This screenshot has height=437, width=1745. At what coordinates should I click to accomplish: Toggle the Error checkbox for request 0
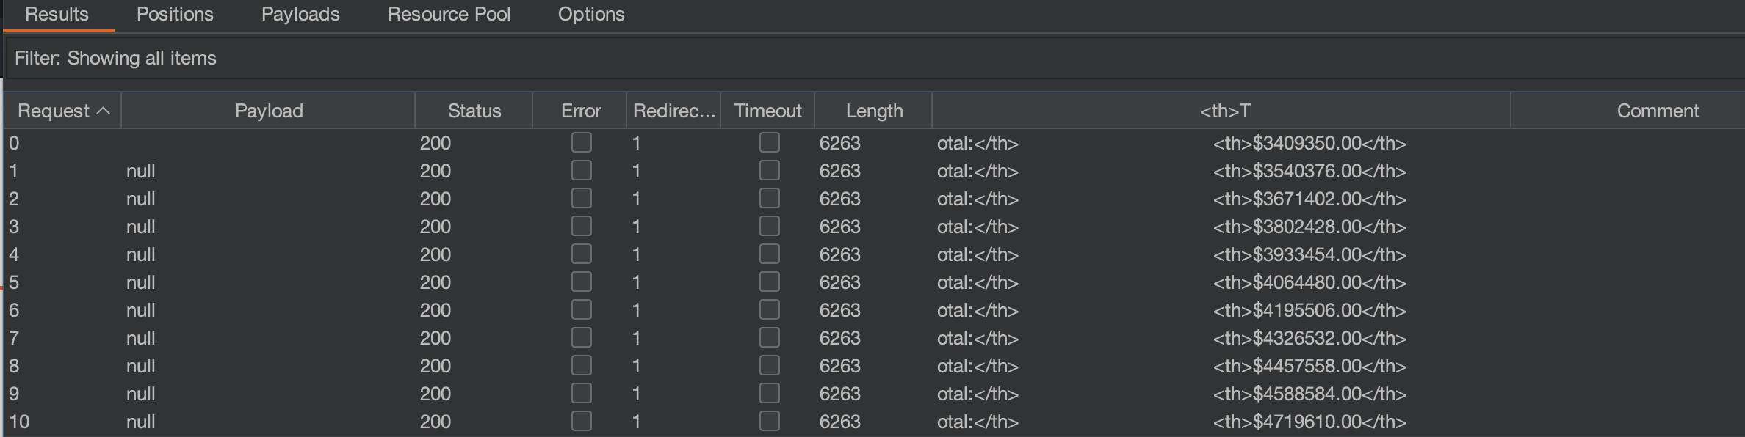[581, 142]
